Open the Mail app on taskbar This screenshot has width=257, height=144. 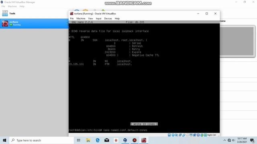click(x=107, y=140)
